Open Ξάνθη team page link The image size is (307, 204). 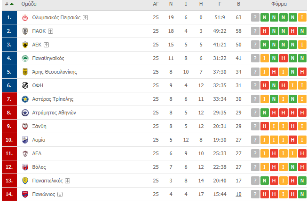[x=39, y=126]
